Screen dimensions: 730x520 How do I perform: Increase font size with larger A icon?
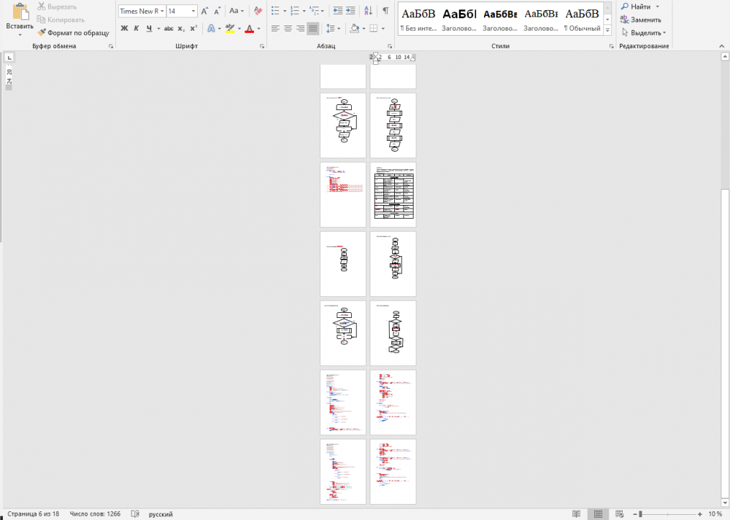tap(205, 11)
